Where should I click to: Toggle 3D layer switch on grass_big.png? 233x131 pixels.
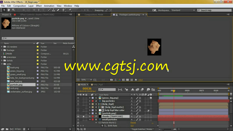point(151,98)
